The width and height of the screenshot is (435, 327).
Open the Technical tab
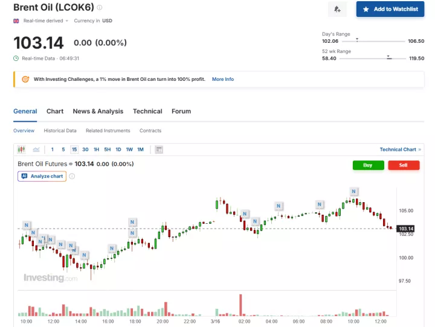coord(147,111)
